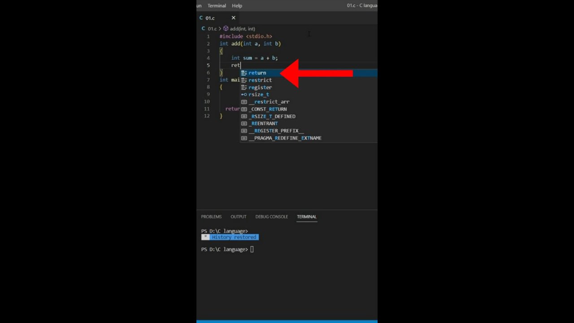Click the 01.c breadcrumb item
This screenshot has width=574, height=323.
[212, 29]
